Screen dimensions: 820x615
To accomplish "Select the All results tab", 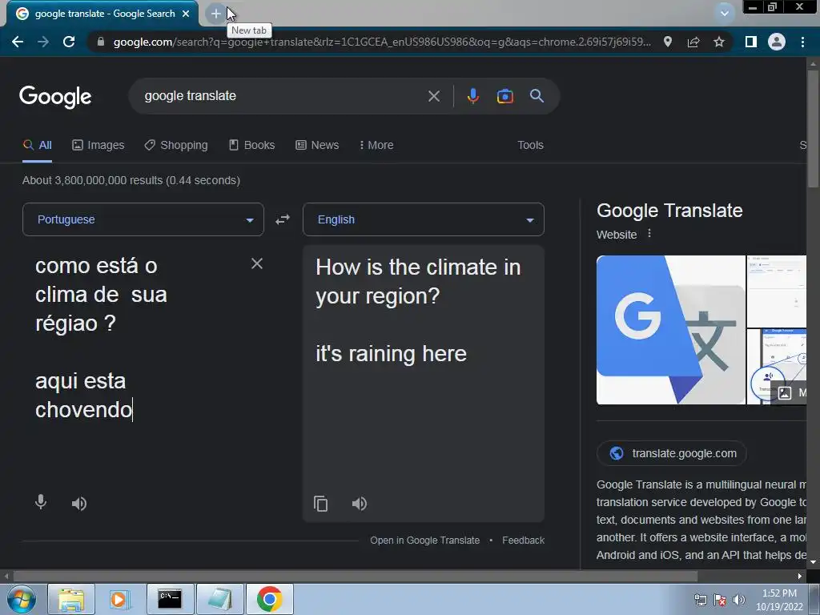I will [x=37, y=146].
